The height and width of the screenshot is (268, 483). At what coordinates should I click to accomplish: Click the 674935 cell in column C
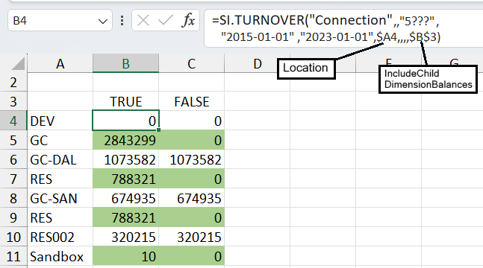[x=192, y=198]
